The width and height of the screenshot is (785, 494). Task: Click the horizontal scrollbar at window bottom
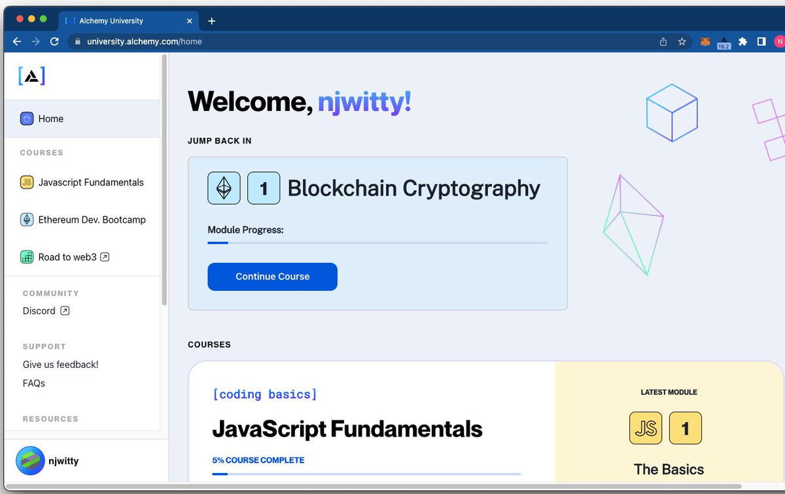[374, 486]
